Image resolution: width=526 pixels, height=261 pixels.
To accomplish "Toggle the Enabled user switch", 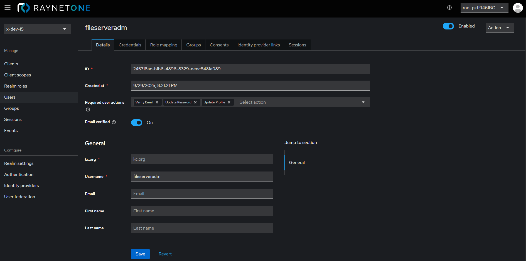I will click(448, 26).
